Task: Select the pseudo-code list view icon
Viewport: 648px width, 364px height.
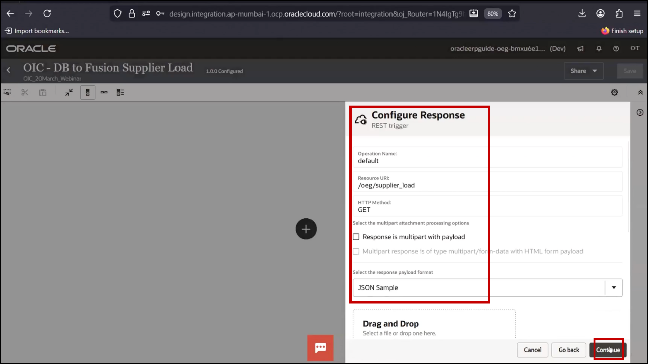Action: click(x=120, y=92)
